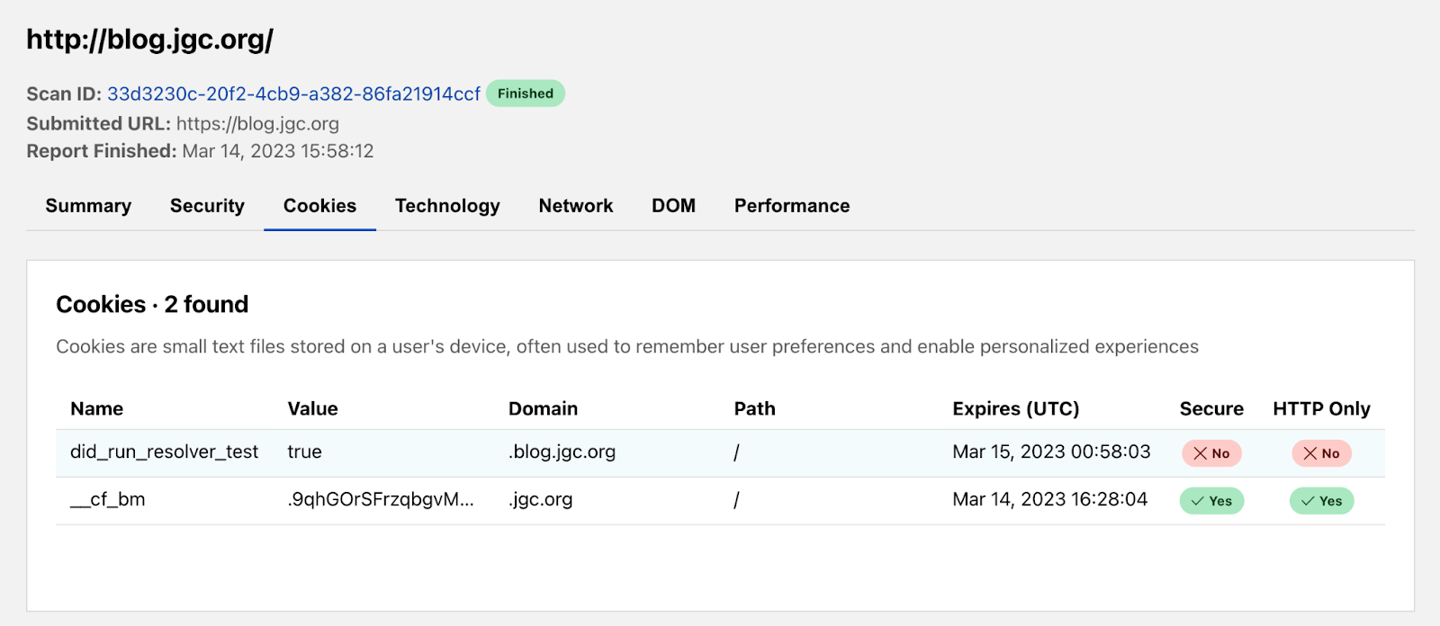Click the path slash for did_run_resolver_test
The image size is (1440, 626).
[x=736, y=452]
